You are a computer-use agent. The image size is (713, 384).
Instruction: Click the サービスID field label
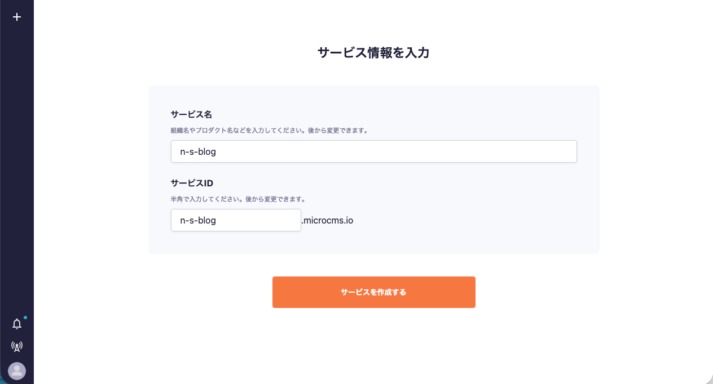point(192,183)
